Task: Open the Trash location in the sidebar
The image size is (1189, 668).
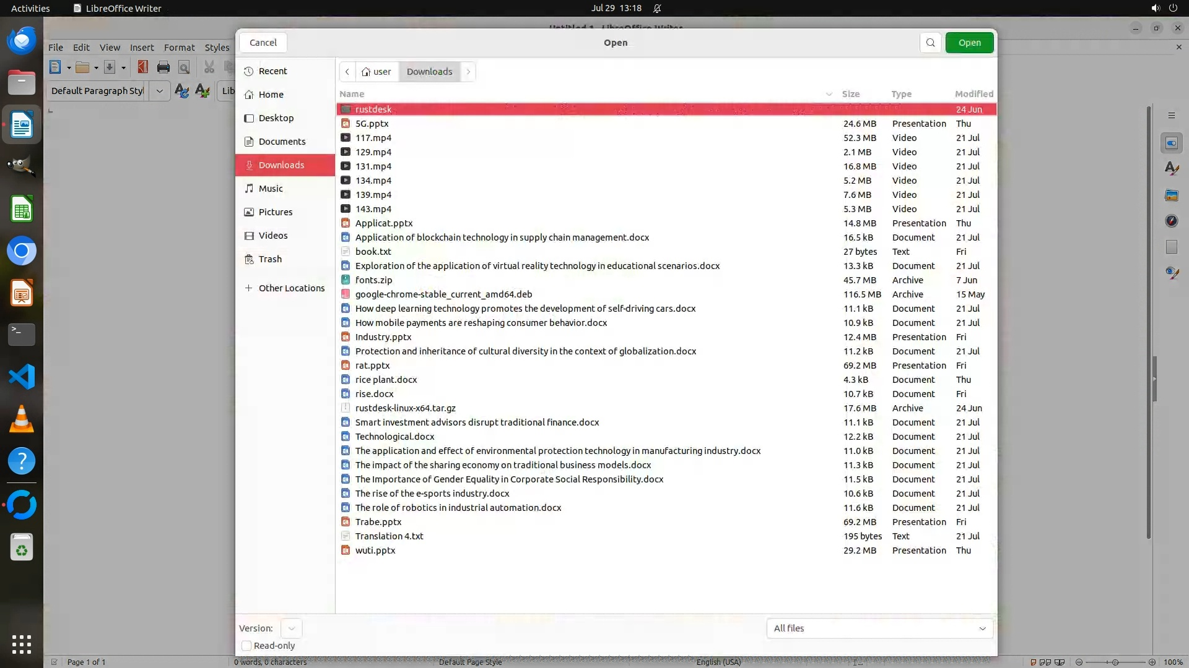Action: coord(270,259)
